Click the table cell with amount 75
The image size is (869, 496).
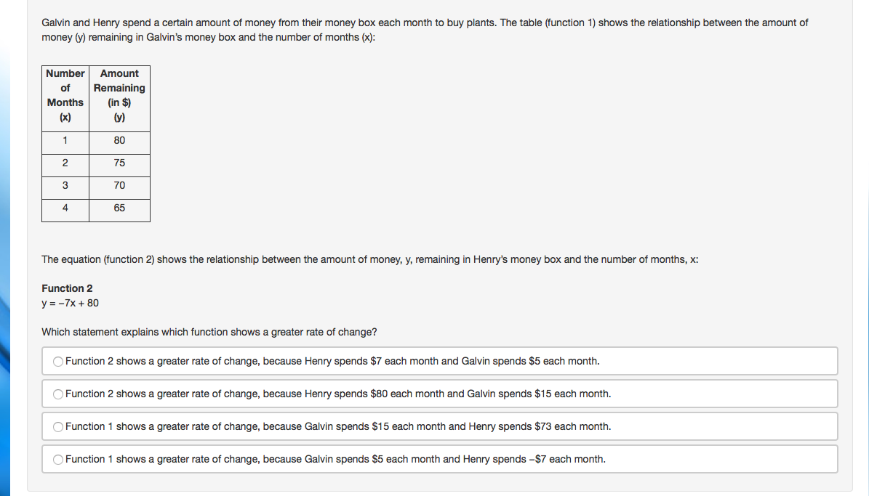[119, 163]
